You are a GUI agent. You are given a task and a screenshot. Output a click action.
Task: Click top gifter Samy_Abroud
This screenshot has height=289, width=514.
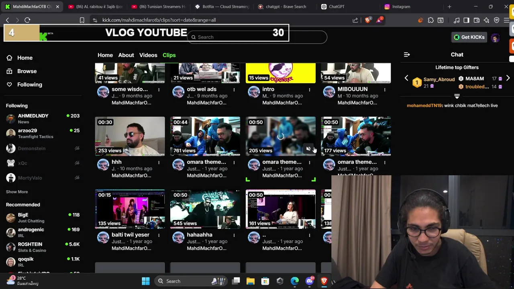[x=439, y=79]
